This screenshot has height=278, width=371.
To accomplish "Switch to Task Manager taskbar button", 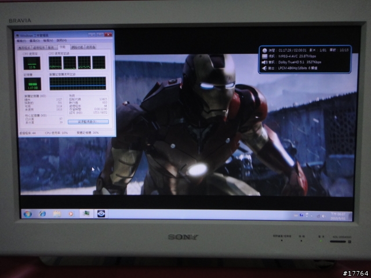I will (x=86, y=214).
